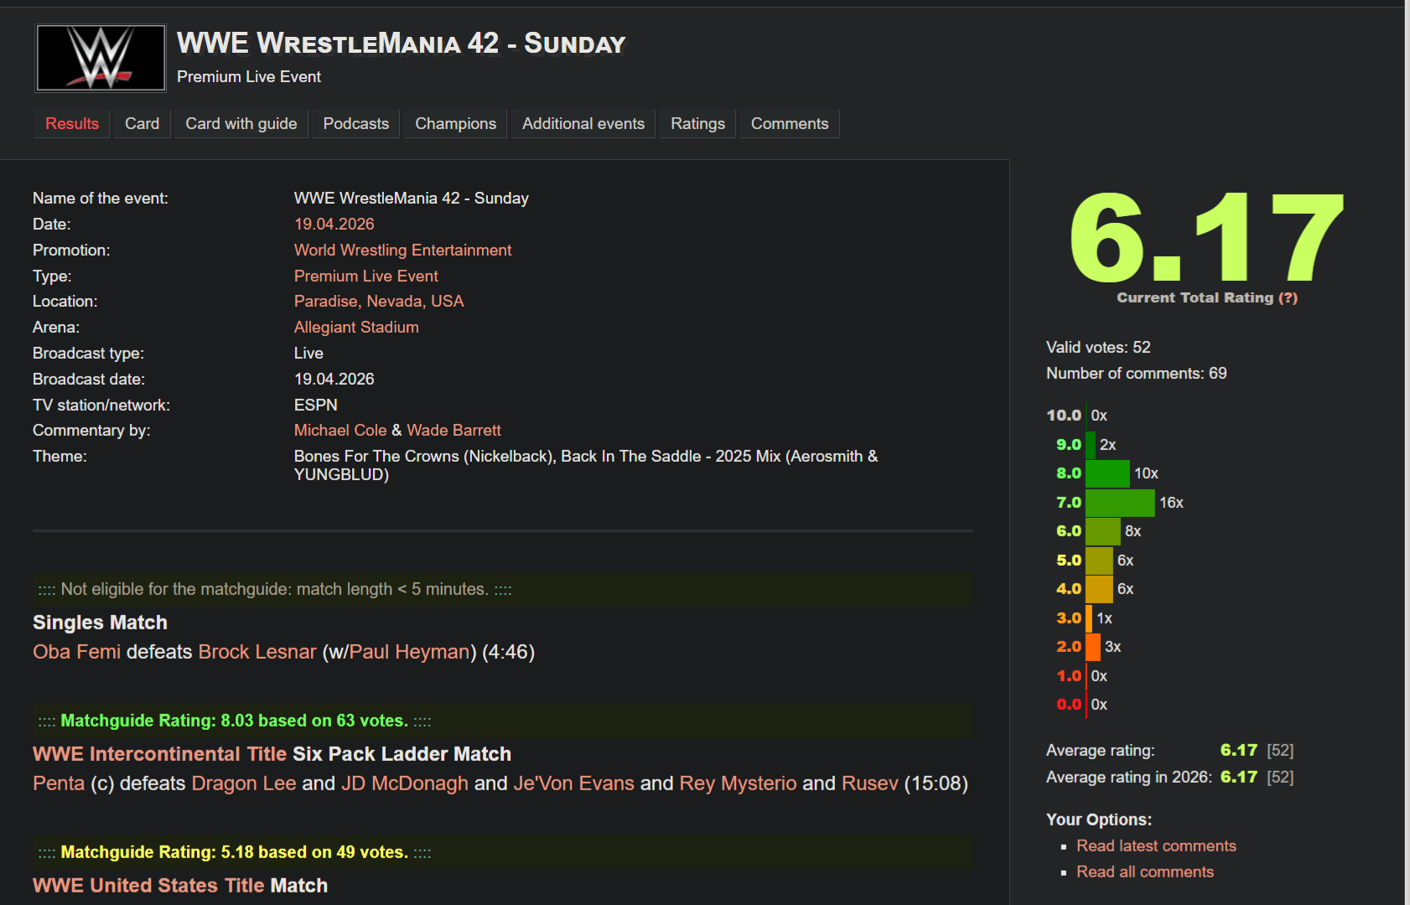Click the 6.0 rating bar with 8x
1410x905 pixels.
click(1103, 531)
